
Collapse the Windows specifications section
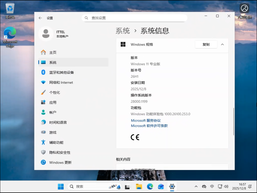point(223,44)
